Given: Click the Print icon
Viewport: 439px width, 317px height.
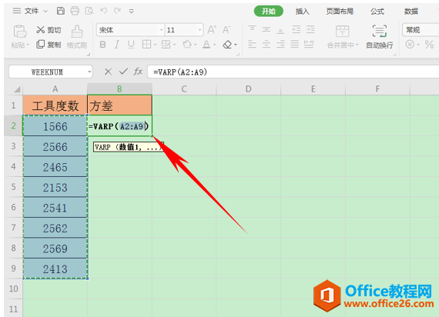Looking at the screenshot, I should pyautogui.click(x=75, y=11).
